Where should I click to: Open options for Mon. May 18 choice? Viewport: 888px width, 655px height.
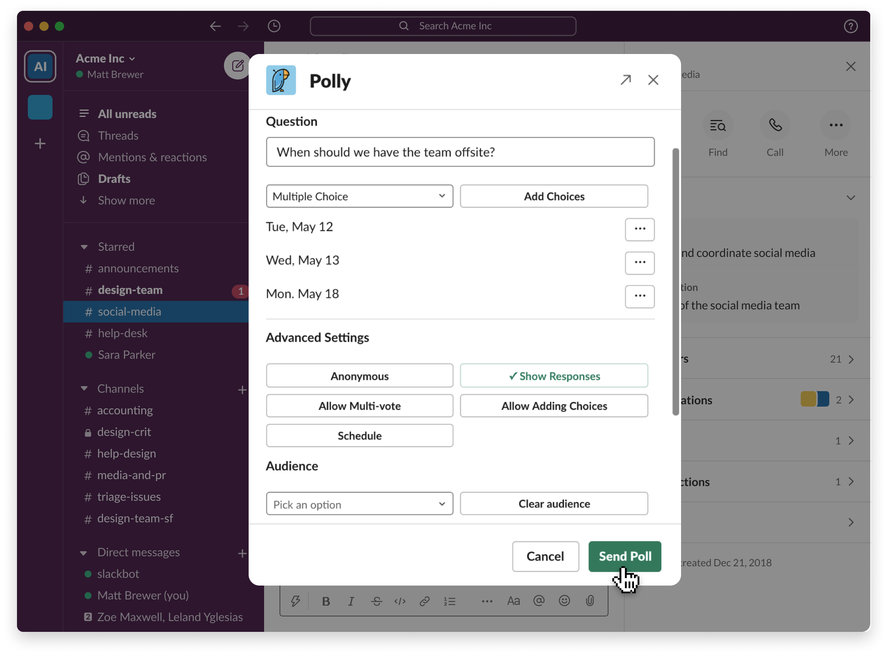tap(640, 296)
